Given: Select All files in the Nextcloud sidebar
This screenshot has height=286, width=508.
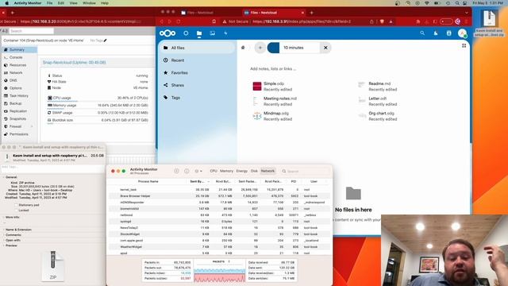Looking at the screenshot, I should coord(198,48).
